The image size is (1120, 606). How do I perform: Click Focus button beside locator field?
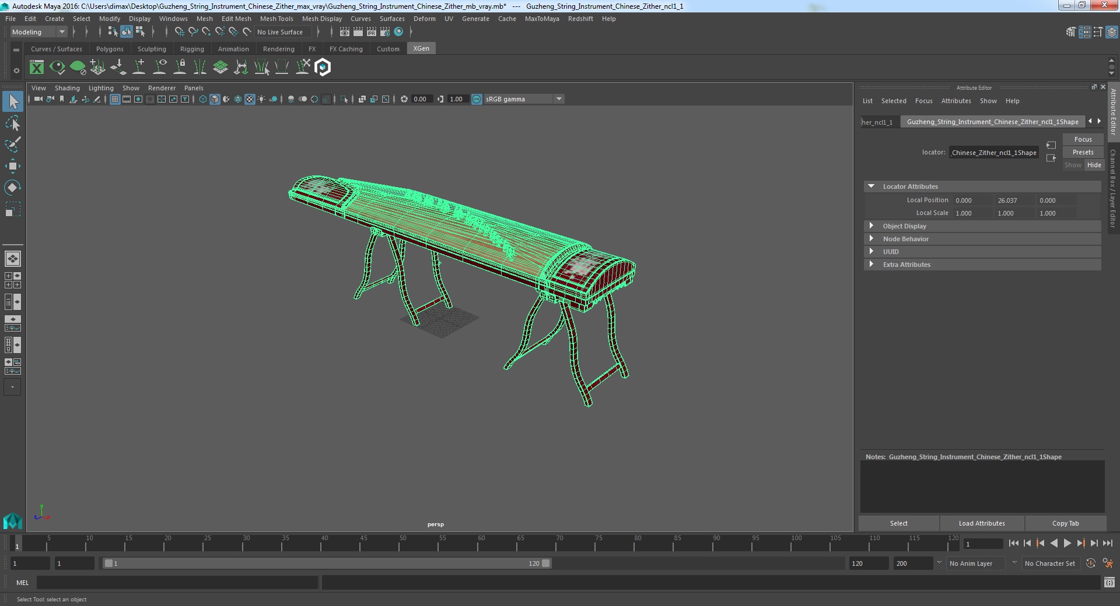click(x=1083, y=139)
